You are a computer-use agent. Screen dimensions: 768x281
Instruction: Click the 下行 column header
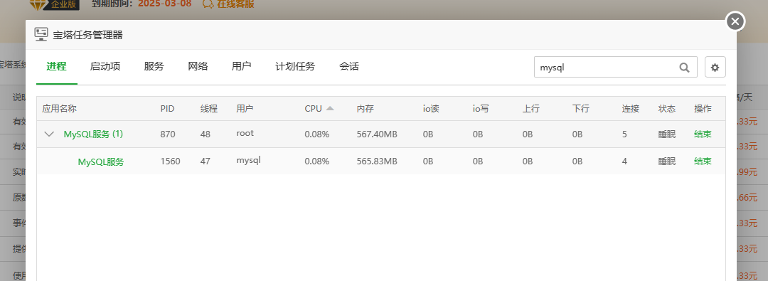click(x=580, y=109)
